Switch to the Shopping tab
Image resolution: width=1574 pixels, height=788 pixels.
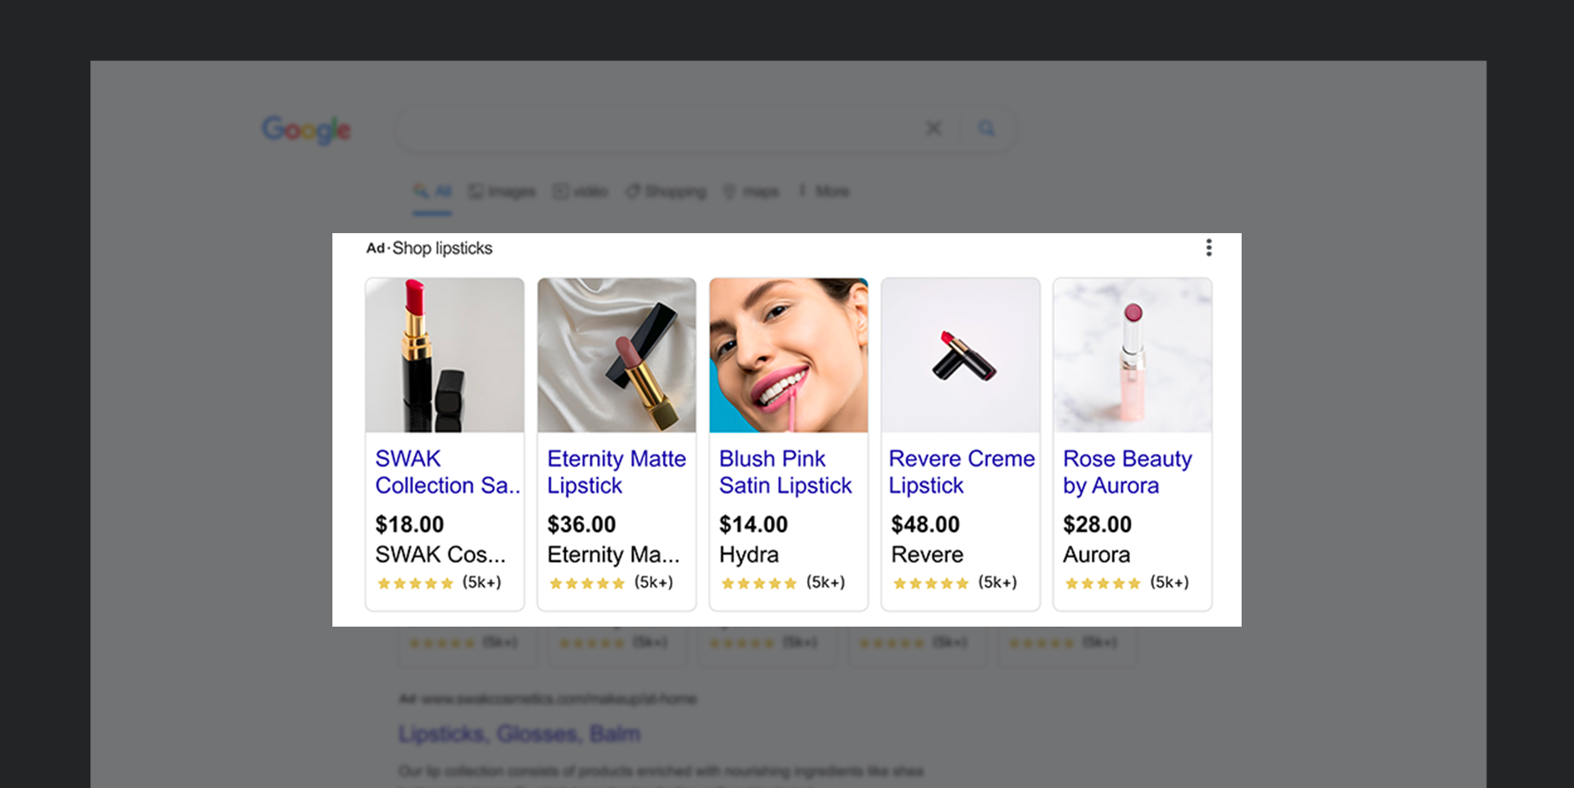point(674,191)
